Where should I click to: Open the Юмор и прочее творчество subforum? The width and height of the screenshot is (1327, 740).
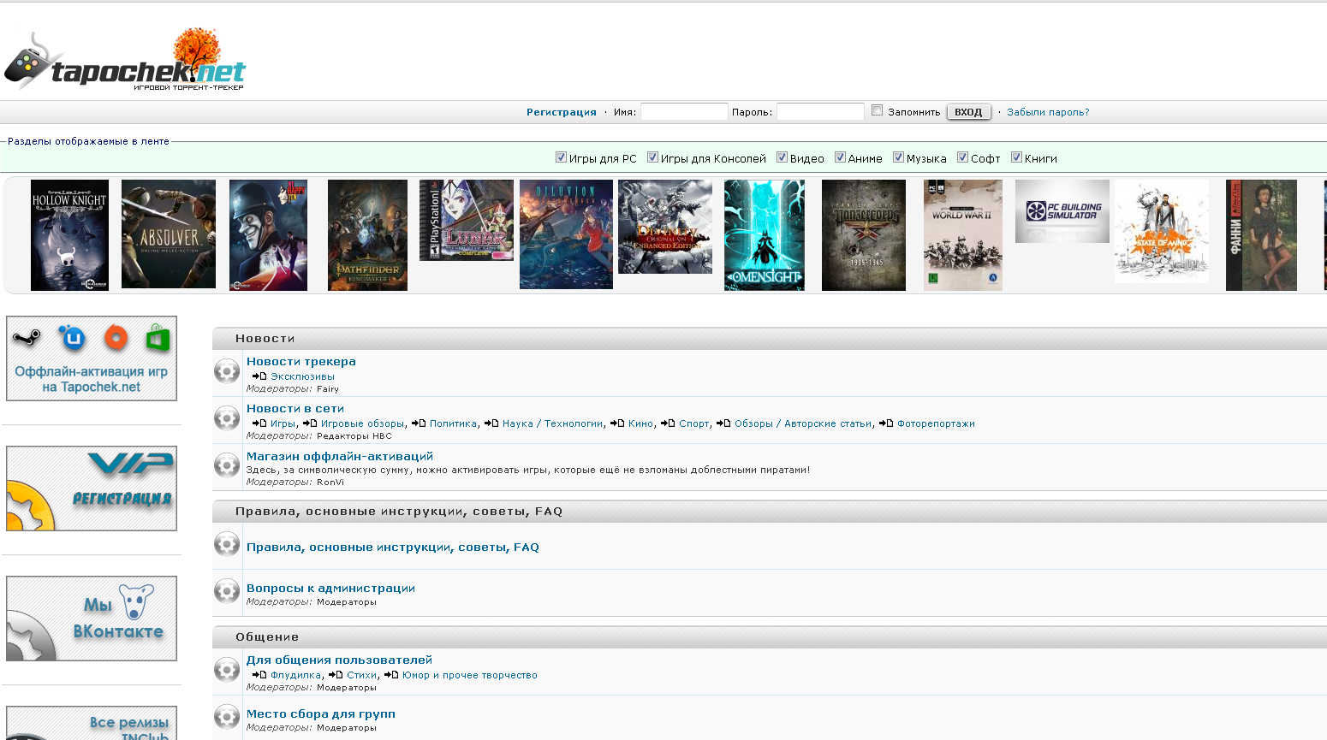[470, 675]
